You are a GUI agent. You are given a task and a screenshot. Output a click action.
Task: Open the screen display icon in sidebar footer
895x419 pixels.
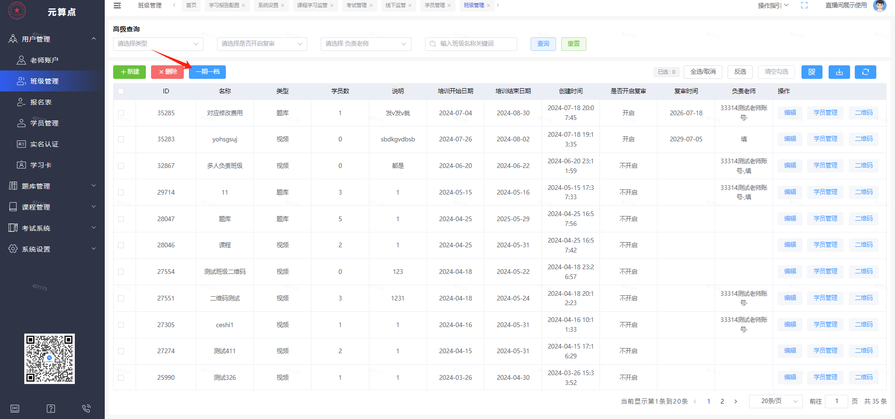[x=15, y=409]
